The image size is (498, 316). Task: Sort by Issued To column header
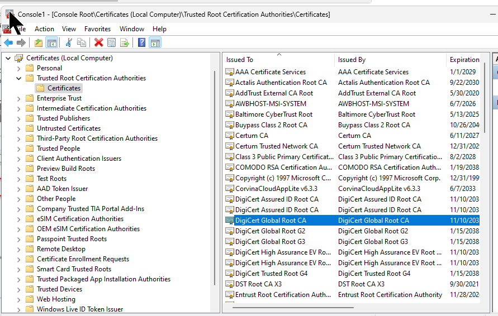coord(279,60)
